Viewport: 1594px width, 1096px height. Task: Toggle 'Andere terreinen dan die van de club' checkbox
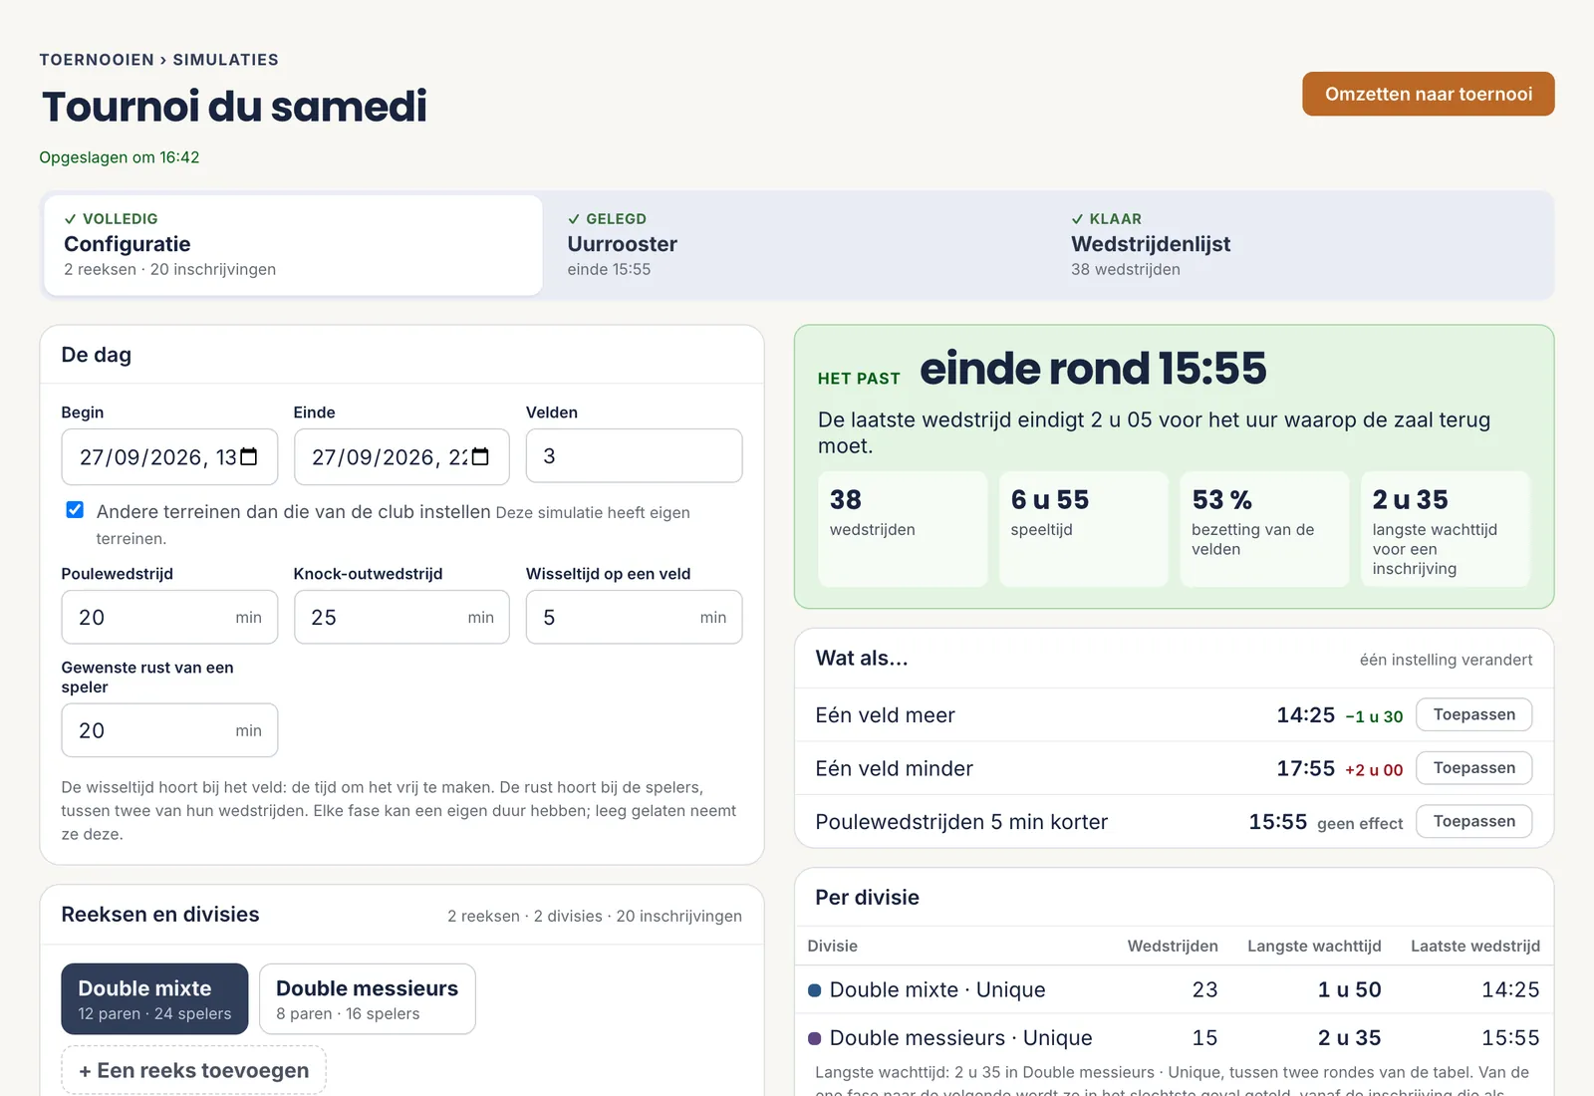pos(75,510)
